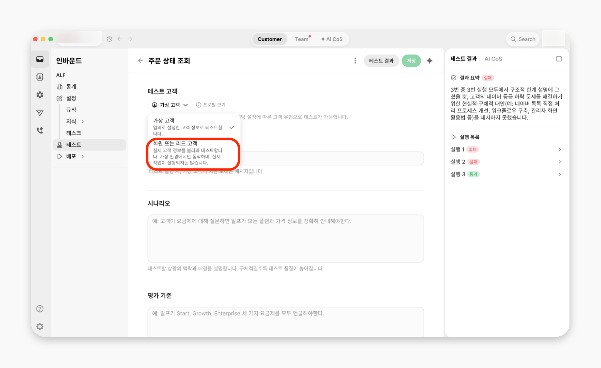Open the AI CoS panel tab
601x368 pixels.
[493, 59]
